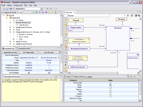The height and width of the screenshot is (107, 143).
Task: Open the MDA menu
Action: pyautogui.click(x=26, y=6)
